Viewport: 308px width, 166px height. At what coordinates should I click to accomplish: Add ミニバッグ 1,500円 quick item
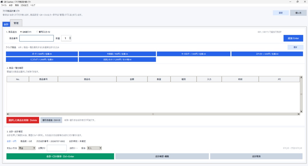tap(42, 60)
